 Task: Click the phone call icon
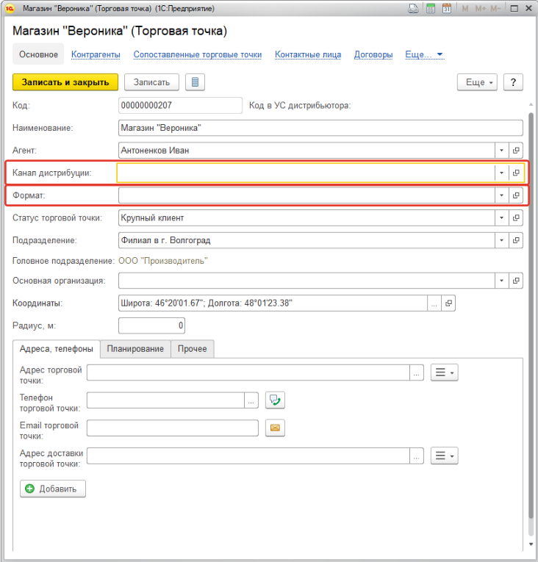pyautogui.click(x=275, y=400)
